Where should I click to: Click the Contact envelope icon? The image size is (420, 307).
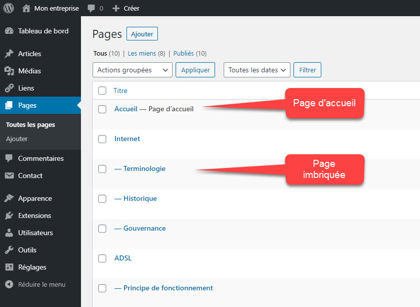click(x=9, y=176)
